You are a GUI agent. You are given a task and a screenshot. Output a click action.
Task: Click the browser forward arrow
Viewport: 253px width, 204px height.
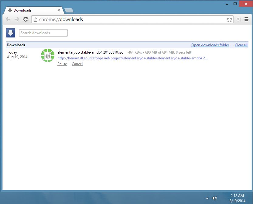coord(17,19)
